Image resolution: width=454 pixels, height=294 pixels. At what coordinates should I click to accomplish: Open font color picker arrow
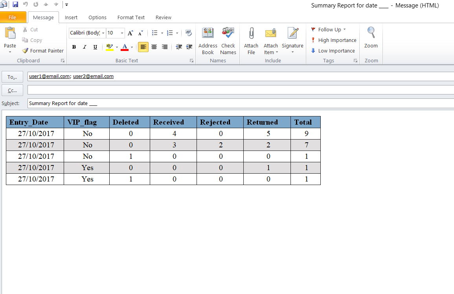[x=132, y=47]
